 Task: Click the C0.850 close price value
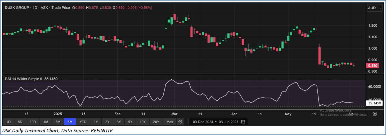[x=119, y=8]
